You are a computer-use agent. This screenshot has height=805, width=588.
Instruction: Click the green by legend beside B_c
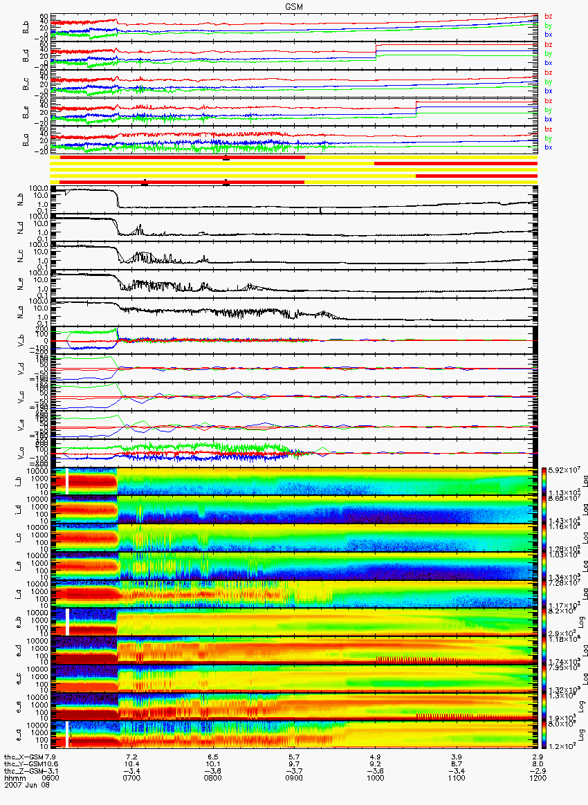pos(549,82)
